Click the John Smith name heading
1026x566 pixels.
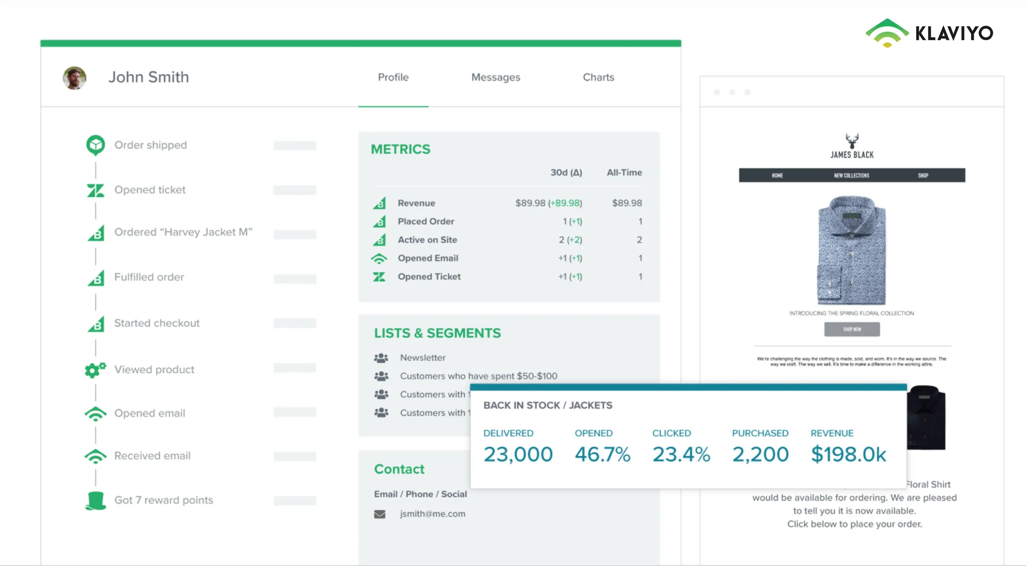[x=148, y=77]
